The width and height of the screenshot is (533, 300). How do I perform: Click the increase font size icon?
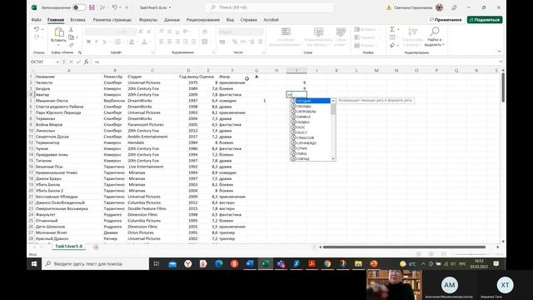tap(141, 32)
